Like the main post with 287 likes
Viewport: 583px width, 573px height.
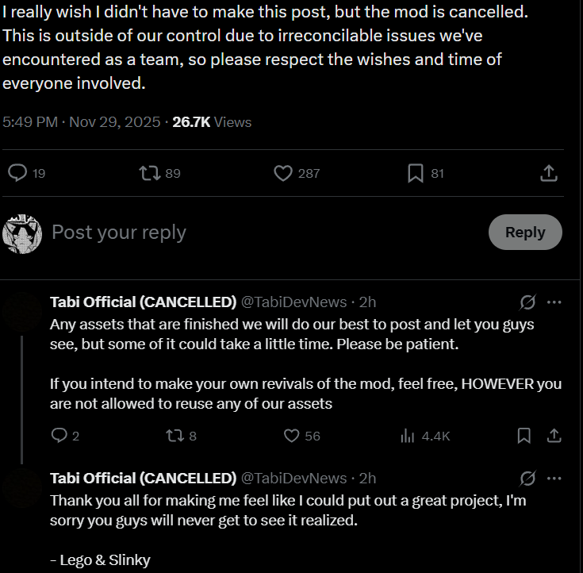(x=283, y=173)
